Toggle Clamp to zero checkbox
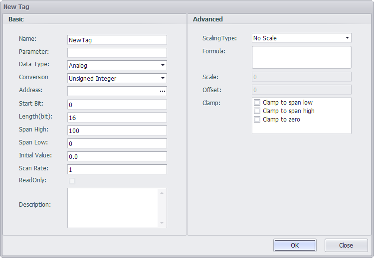Viewport: 374px width, 258px height. [x=257, y=120]
